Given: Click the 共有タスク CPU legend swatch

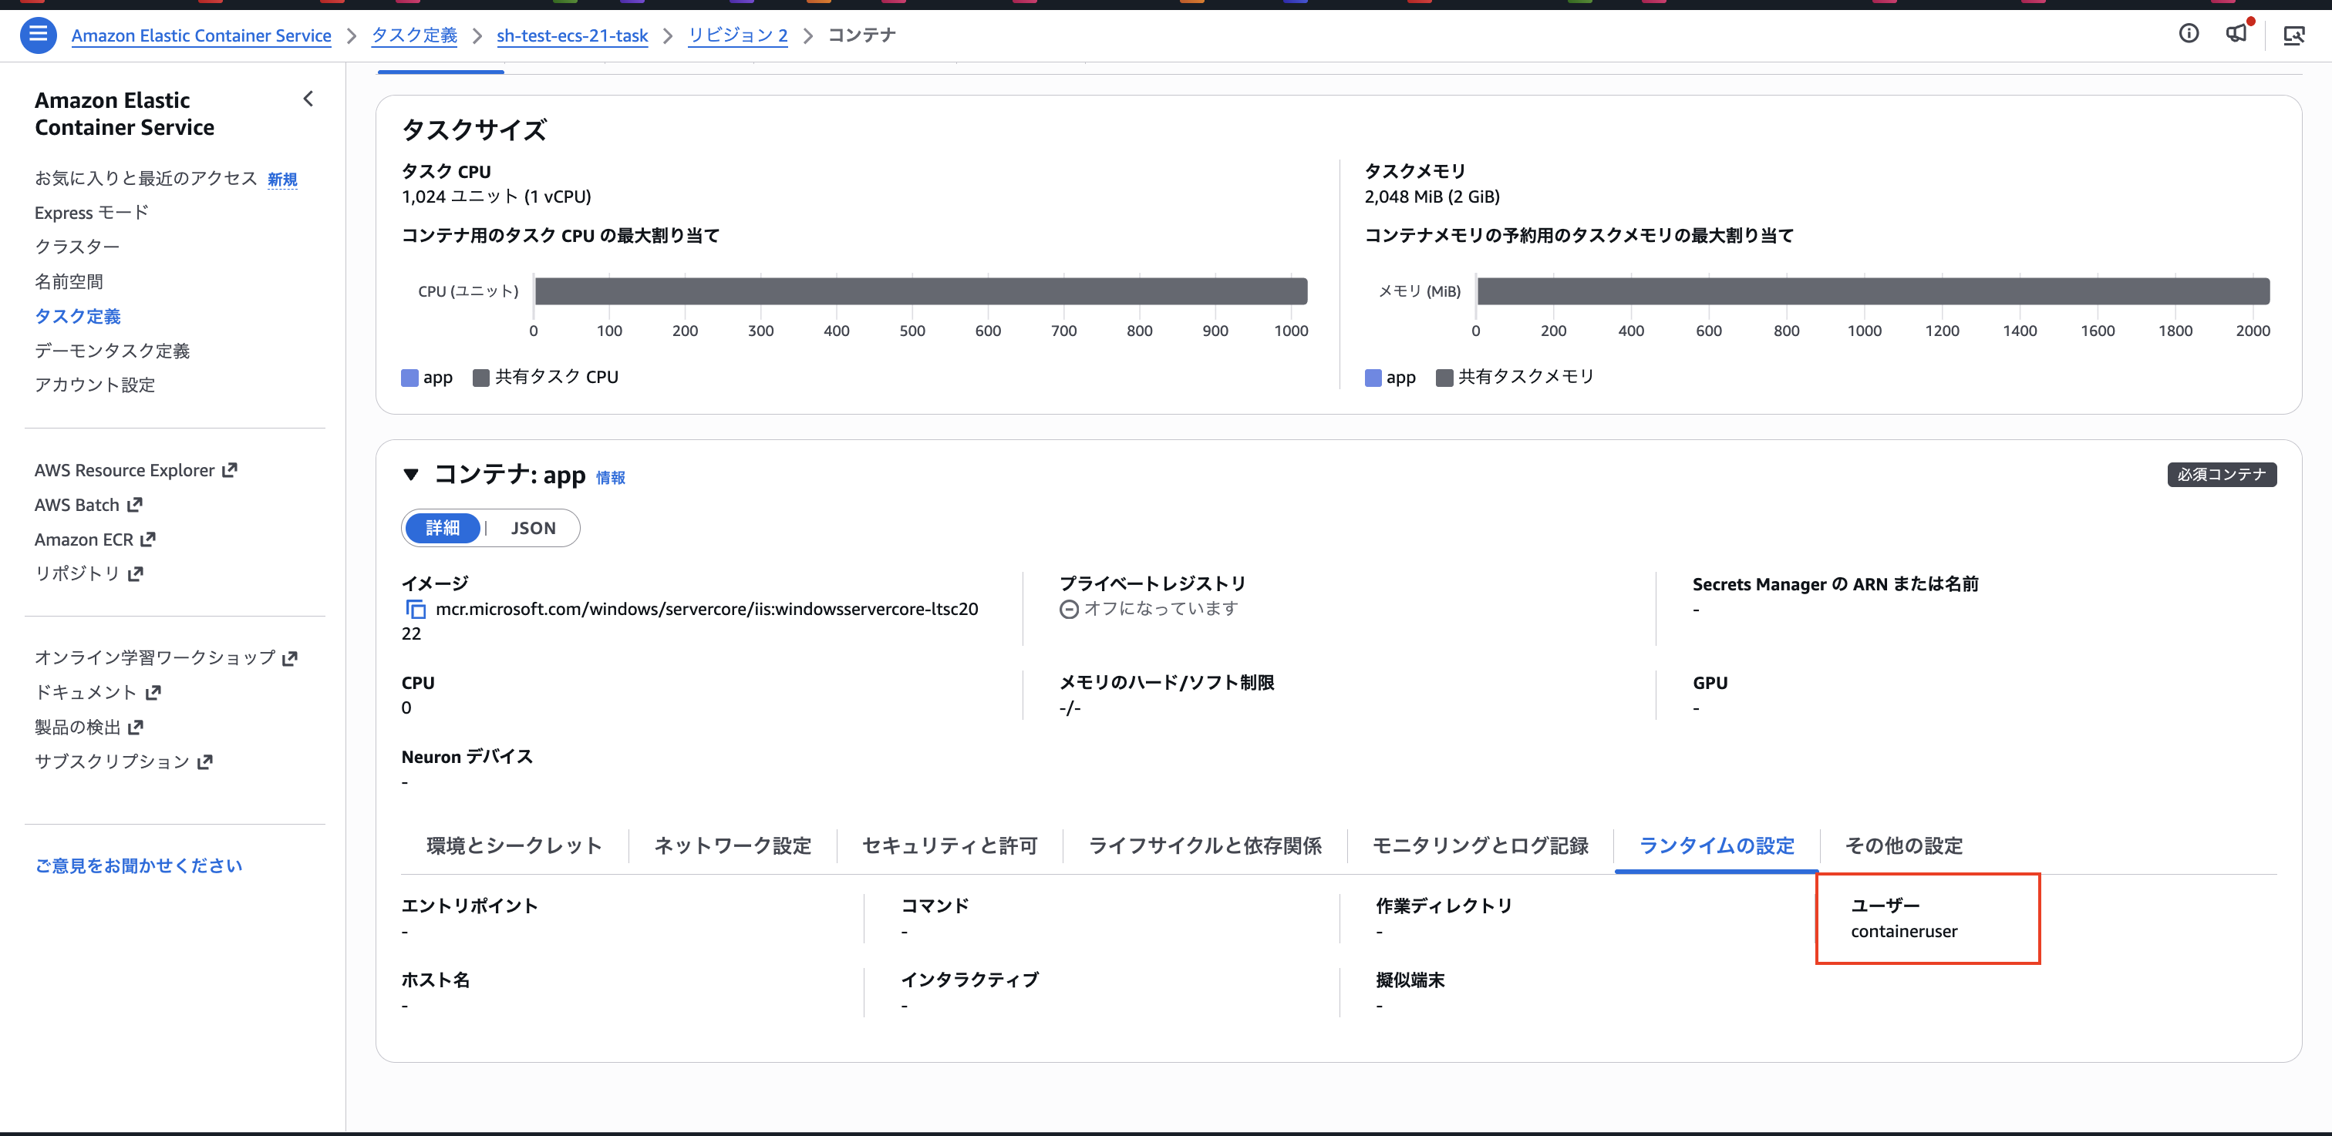Looking at the screenshot, I should click(482, 377).
